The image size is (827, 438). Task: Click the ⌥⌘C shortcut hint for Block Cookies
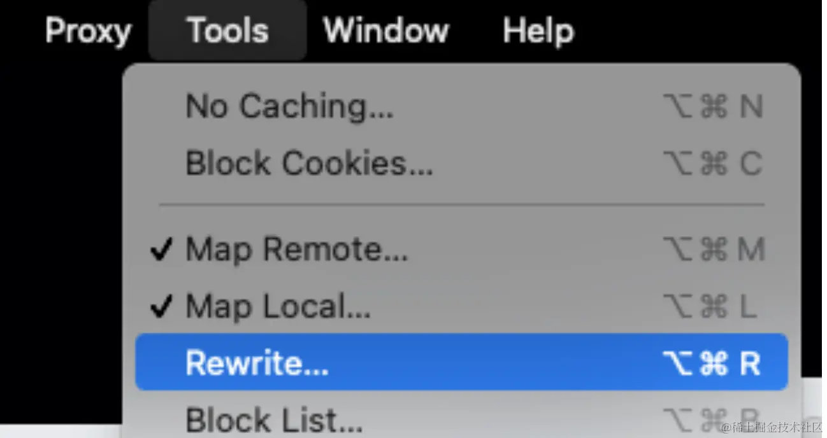[x=712, y=164]
